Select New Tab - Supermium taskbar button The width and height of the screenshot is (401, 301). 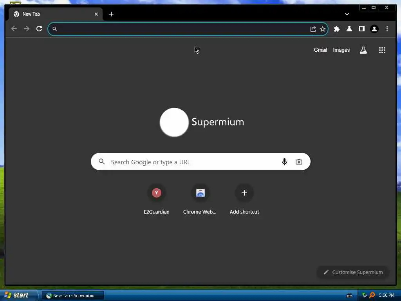[x=73, y=296]
